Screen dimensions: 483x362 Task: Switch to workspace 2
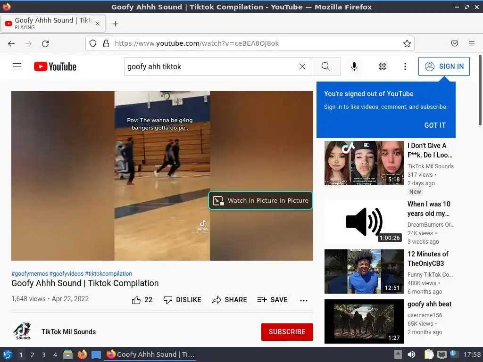point(33,355)
